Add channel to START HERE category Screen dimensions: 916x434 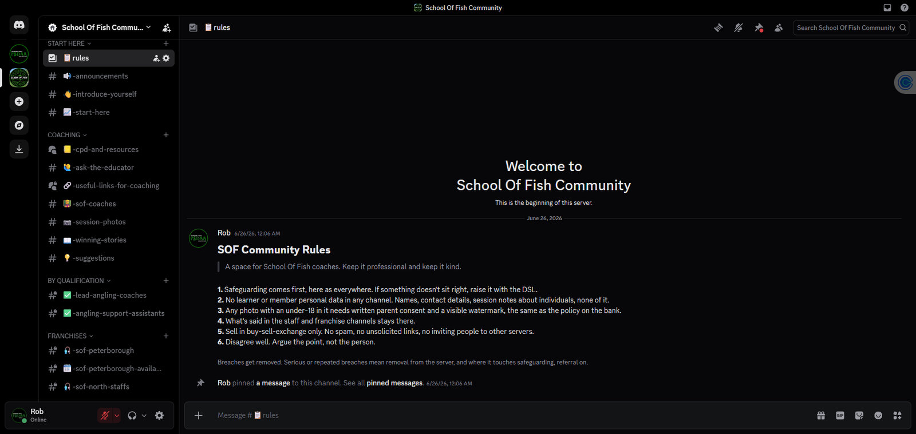click(166, 43)
